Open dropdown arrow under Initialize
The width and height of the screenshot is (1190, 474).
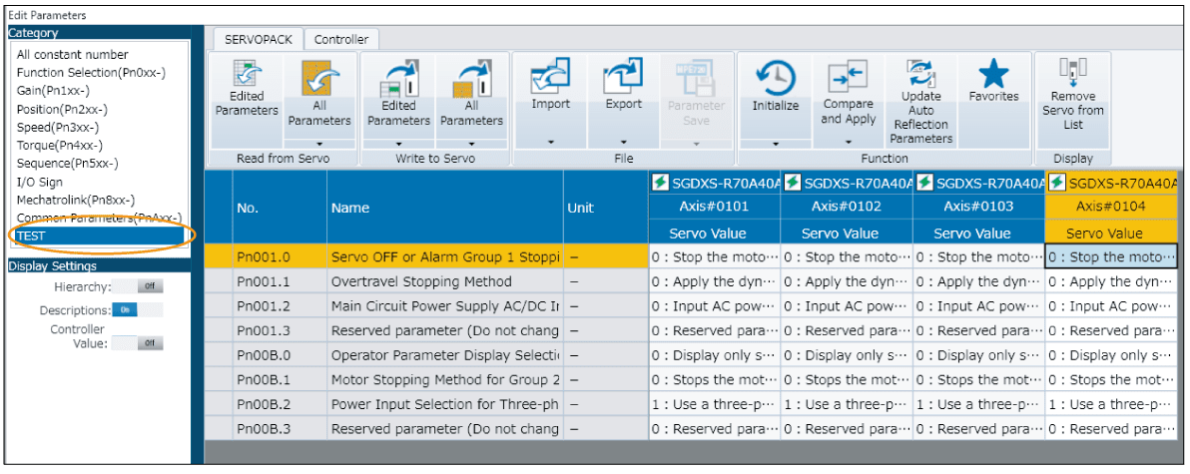click(775, 144)
